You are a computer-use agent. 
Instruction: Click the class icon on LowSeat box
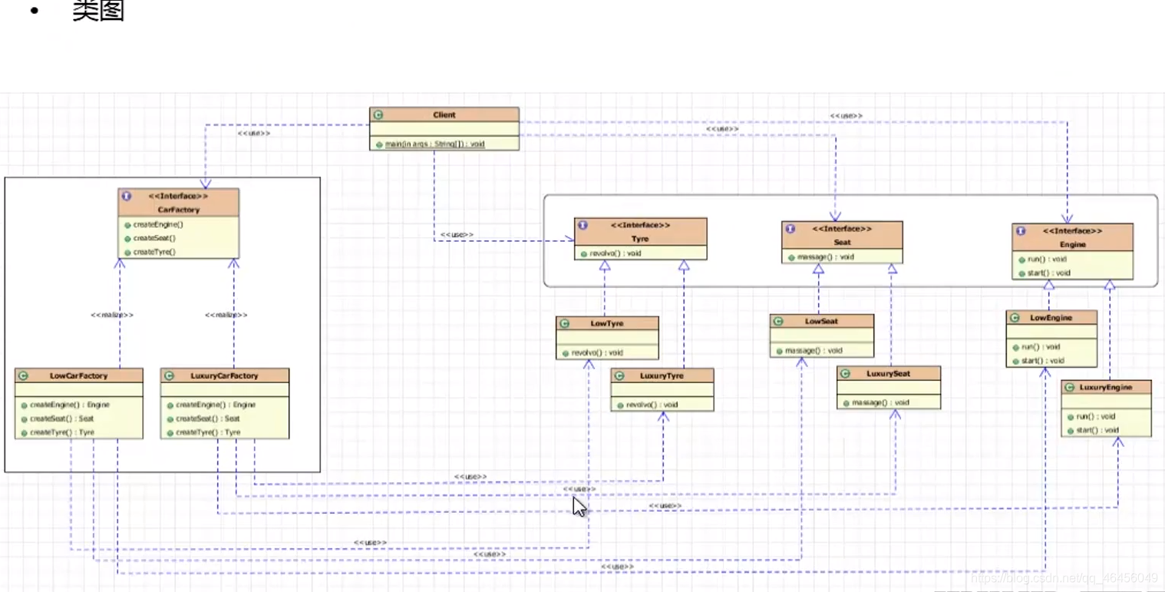pos(778,322)
